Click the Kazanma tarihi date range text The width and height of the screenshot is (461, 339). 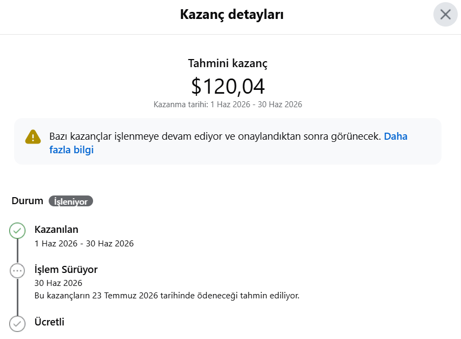click(228, 105)
